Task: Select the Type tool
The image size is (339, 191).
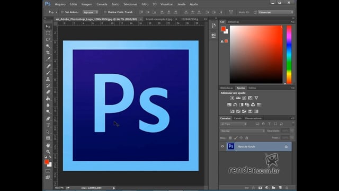Action: click(48, 125)
